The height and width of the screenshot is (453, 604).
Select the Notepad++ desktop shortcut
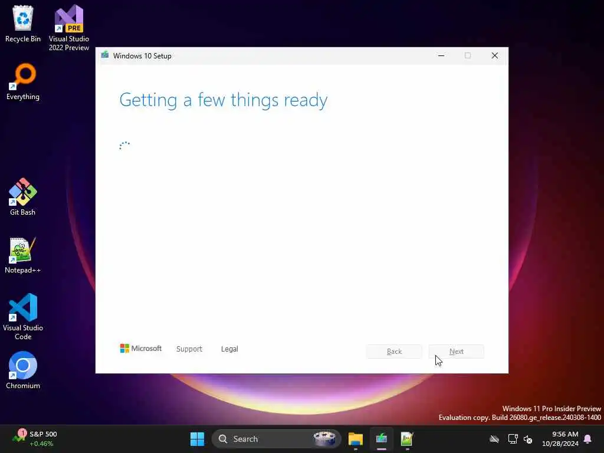click(x=23, y=255)
